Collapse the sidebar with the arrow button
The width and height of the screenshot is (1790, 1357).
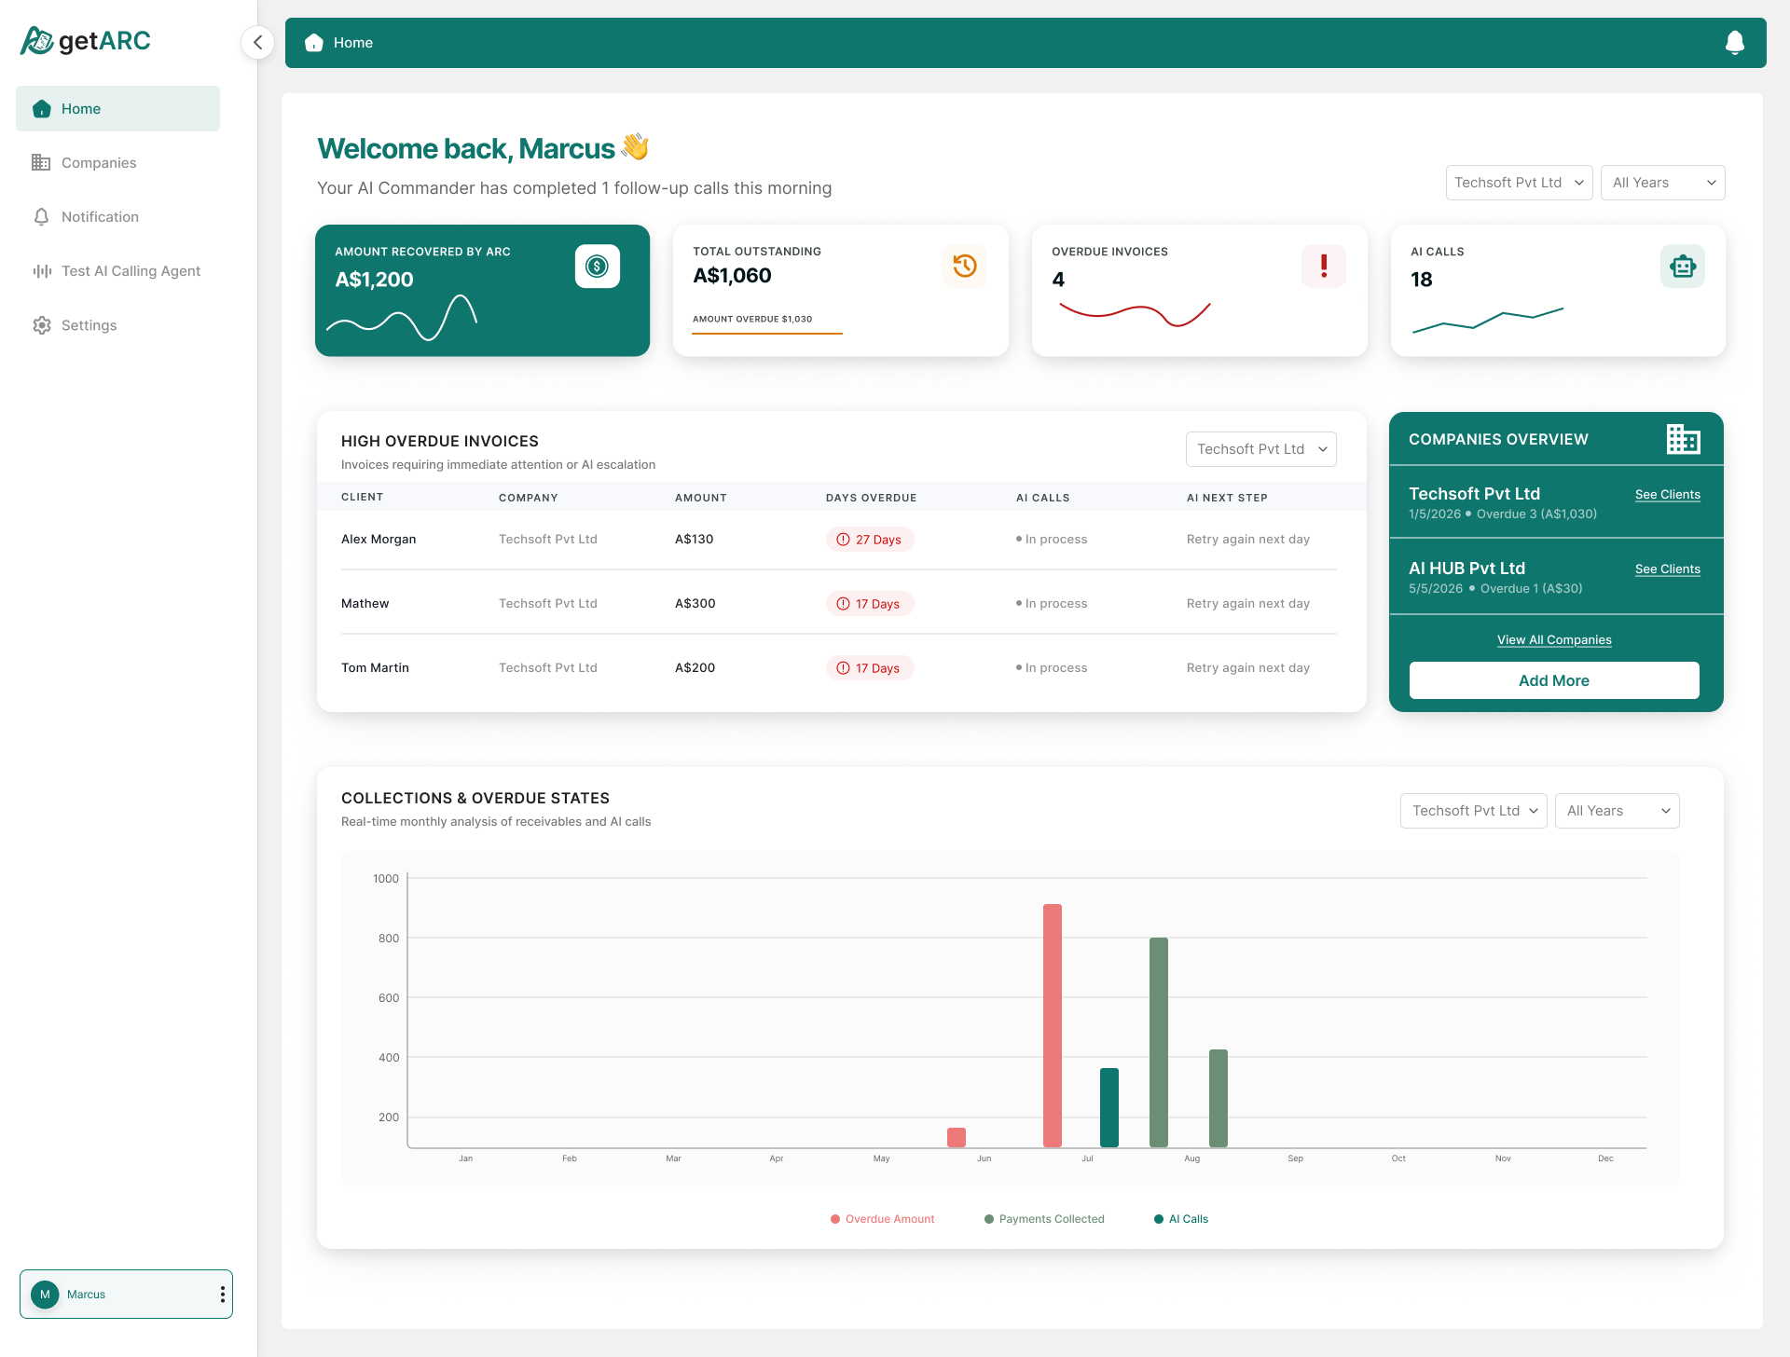257,43
